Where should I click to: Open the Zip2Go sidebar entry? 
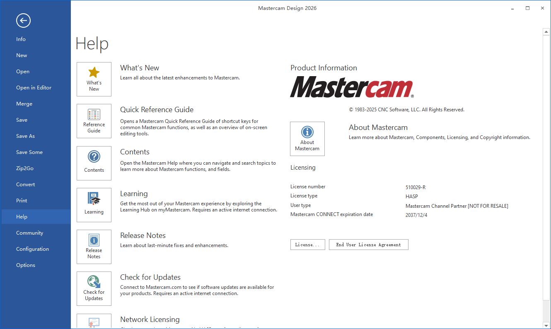[24, 168]
